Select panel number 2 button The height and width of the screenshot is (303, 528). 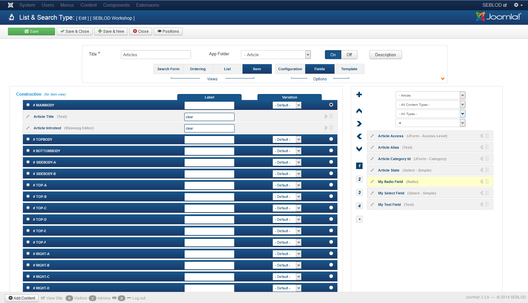(x=359, y=179)
